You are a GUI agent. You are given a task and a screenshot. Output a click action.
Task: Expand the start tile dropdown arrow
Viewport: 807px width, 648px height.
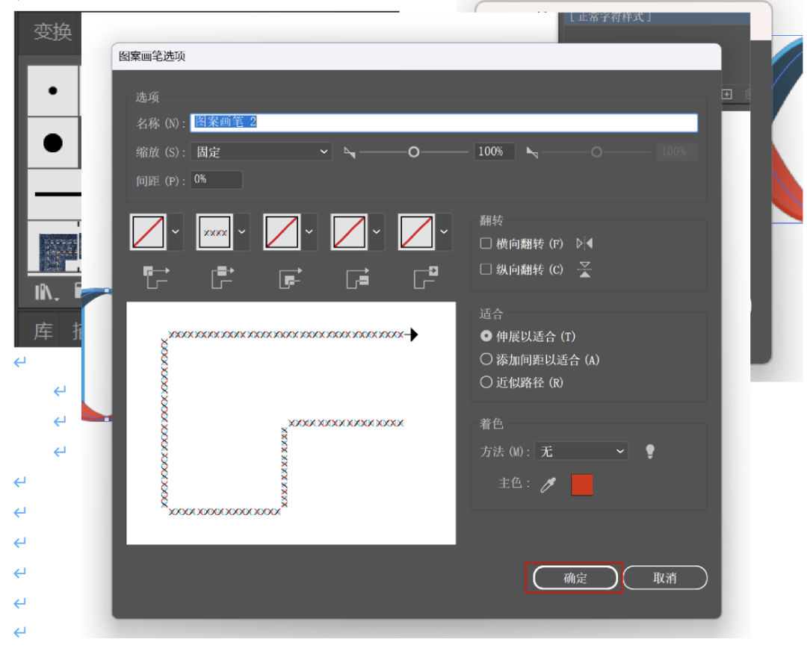377,232
